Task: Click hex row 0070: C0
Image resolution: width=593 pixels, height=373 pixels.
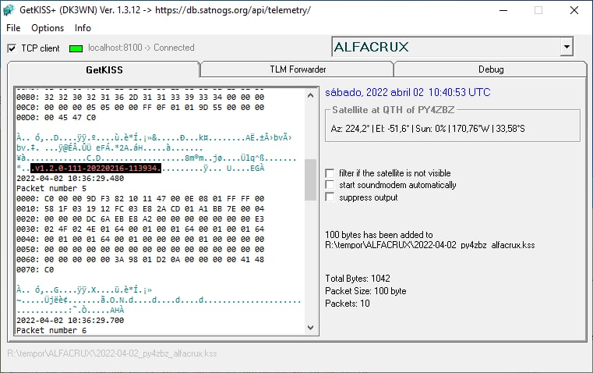Action: (35, 270)
